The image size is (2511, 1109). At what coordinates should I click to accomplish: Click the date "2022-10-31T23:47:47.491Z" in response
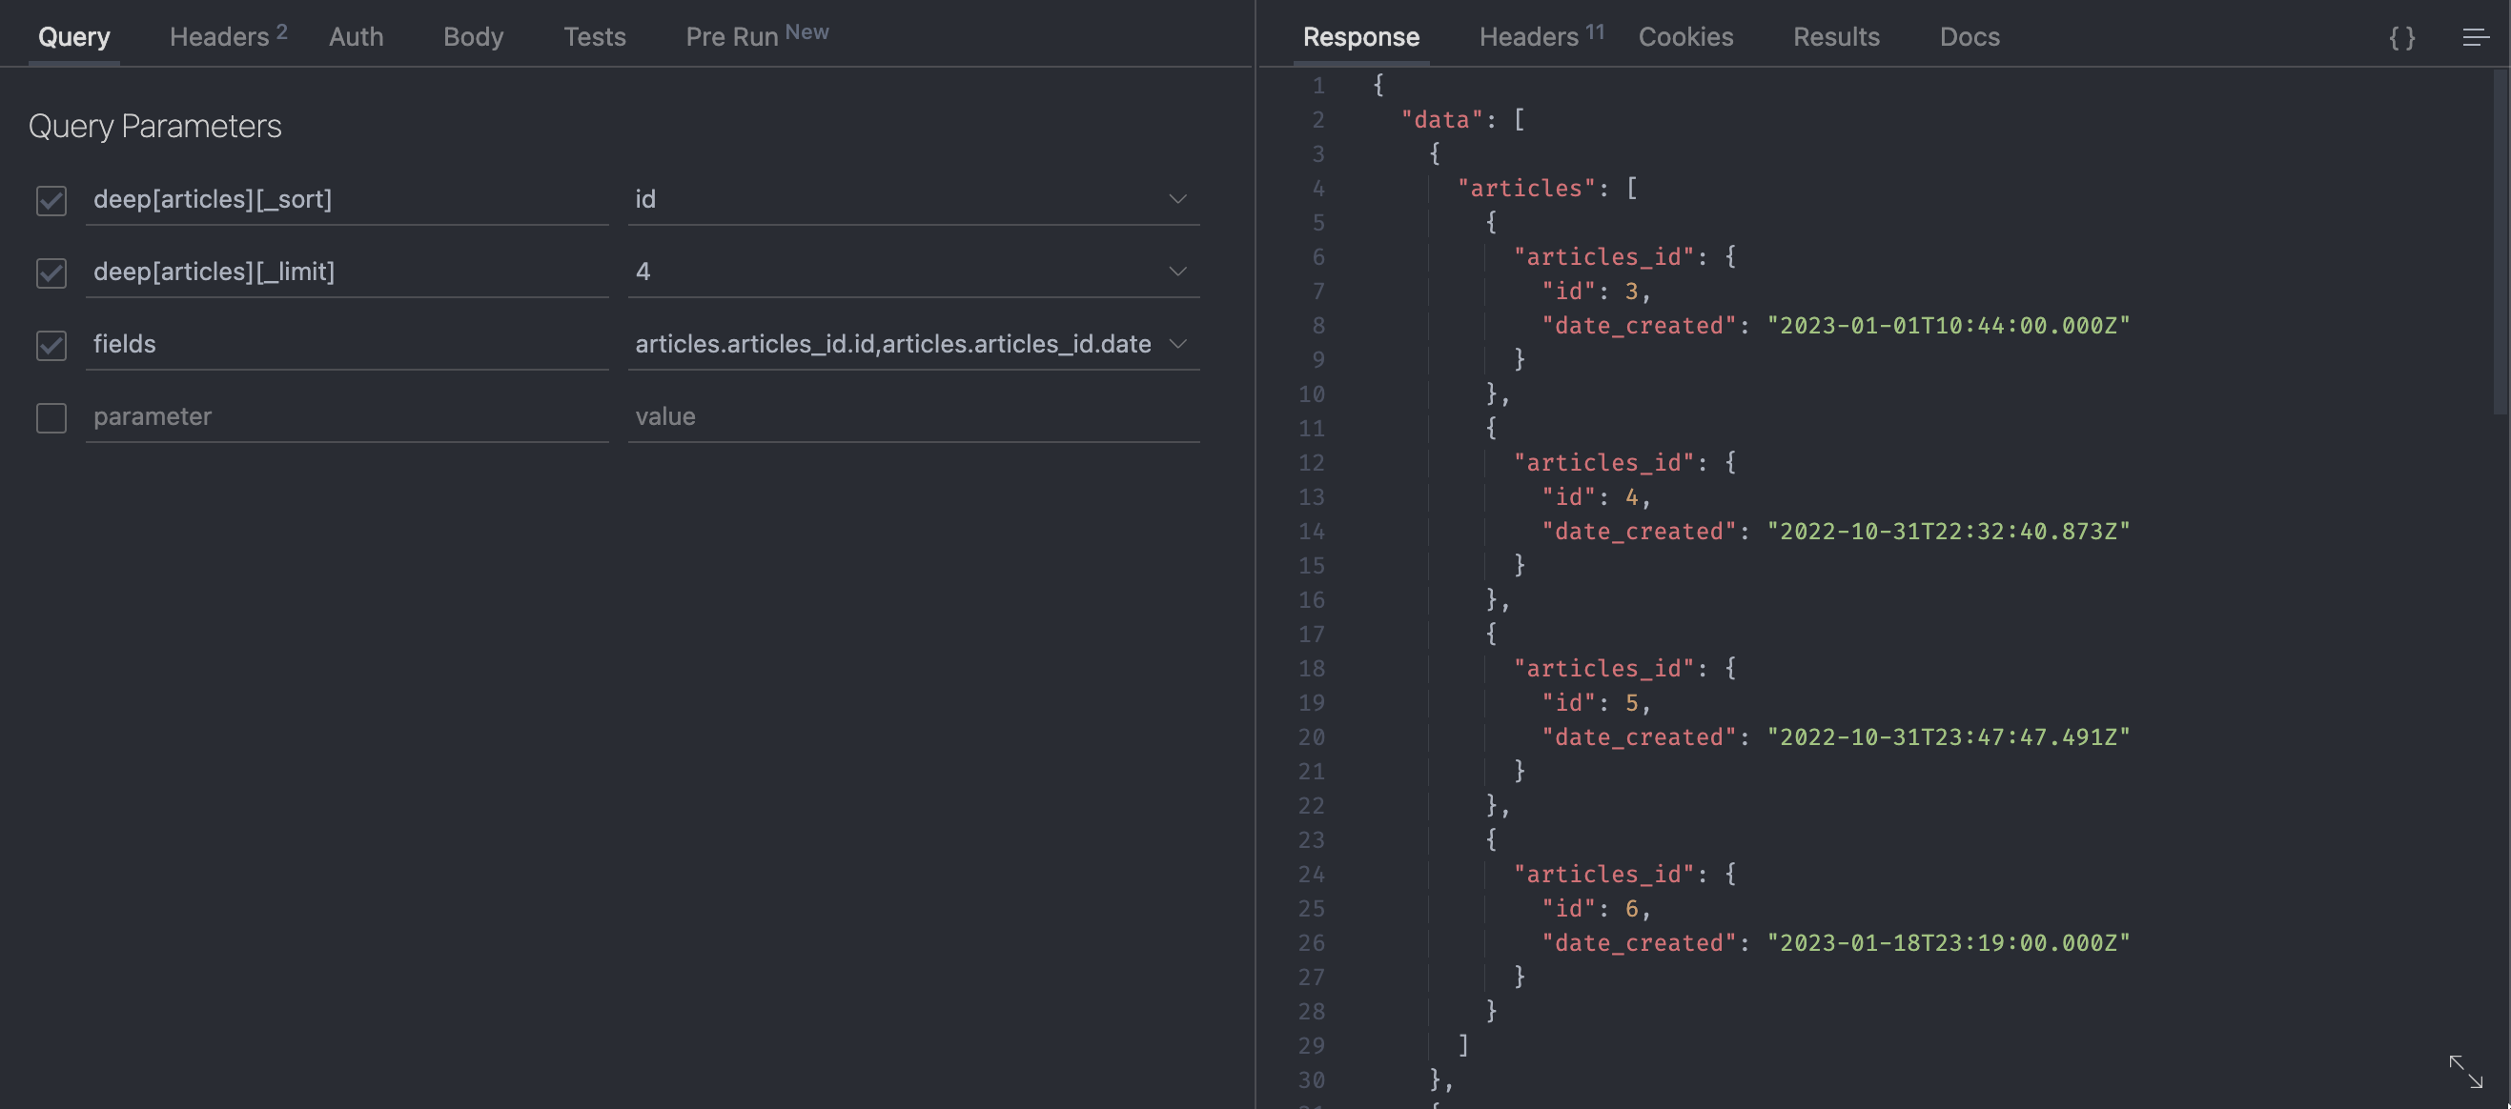pos(1949,736)
